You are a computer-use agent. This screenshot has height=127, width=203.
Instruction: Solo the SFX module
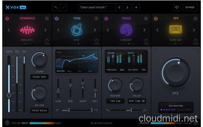[x=195, y=19]
